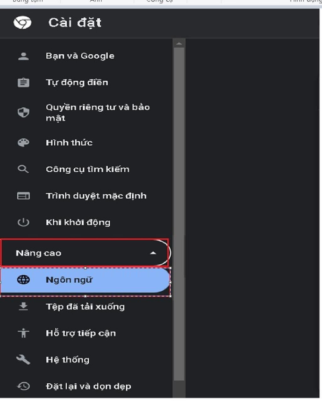Click the wrench icon for Hệ thống
Image resolution: width=322 pixels, height=401 pixels.
23,359
